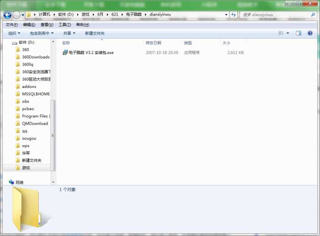Click 新建文件夹 toolbar button
This screenshot has width=320, height=236.
[x=95, y=33]
